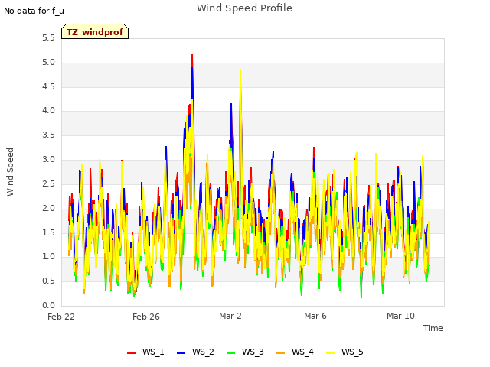Click the TZ_windprof annotation label
Image resolution: width=490 pixels, height=367 pixels.
[x=95, y=31]
